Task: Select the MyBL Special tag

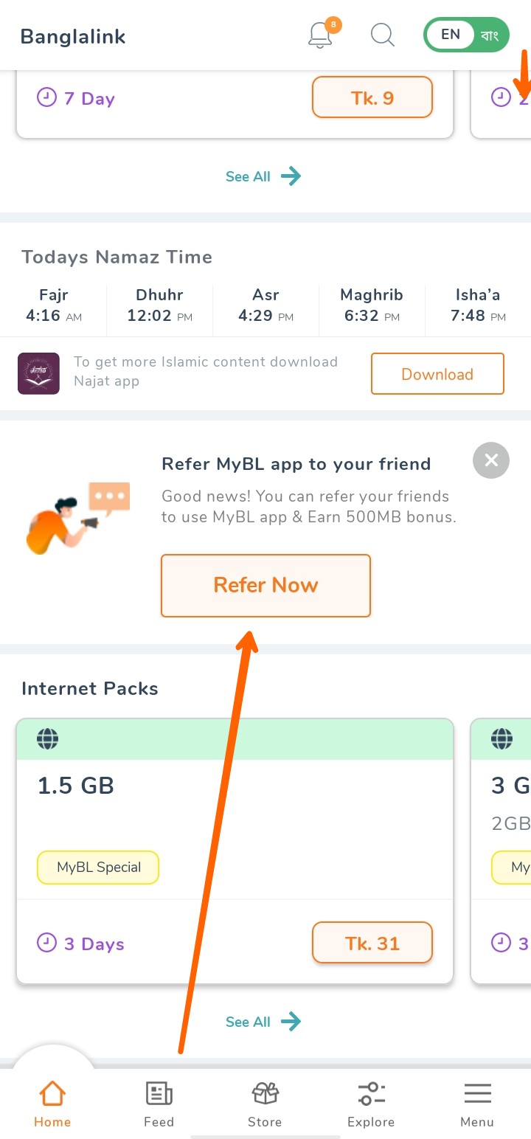Action: click(x=98, y=867)
